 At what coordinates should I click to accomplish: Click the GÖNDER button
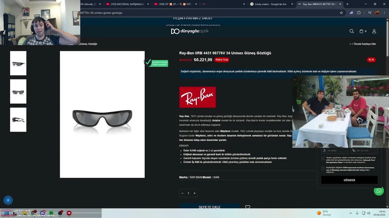[x=349, y=180]
